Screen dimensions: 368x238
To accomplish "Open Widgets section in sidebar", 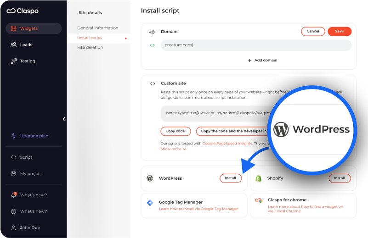I will [x=34, y=28].
